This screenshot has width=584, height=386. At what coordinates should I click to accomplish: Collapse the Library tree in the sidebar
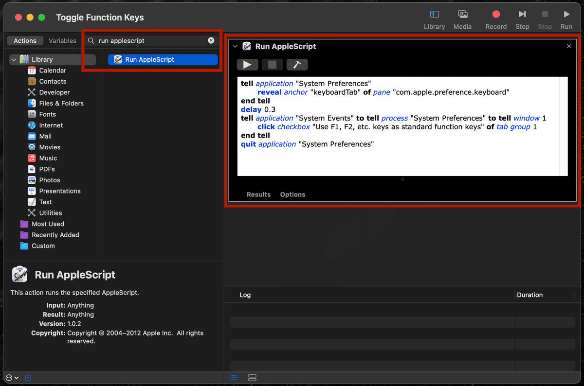tap(14, 58)
